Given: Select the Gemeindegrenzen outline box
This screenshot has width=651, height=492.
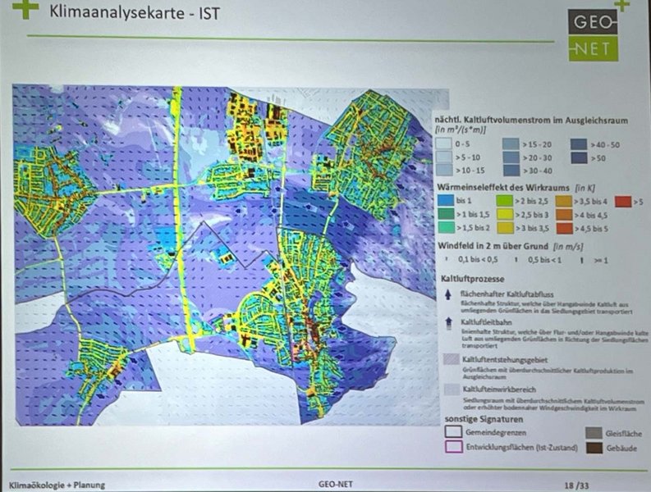Looking at the screenshot, I should pos(453,431).
